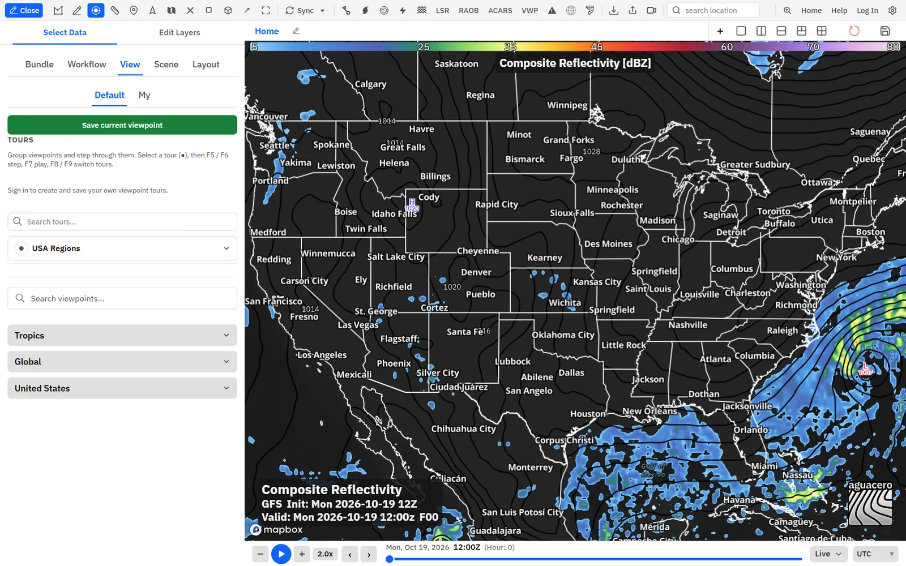This screenshot has width=906, height=566.
Task: Expand the Global section
Action: pos(122,362)
